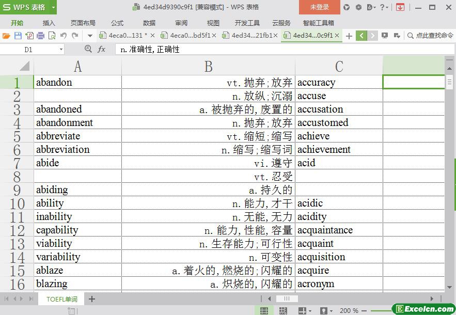Click the command search box 点此查找命令

430,36
